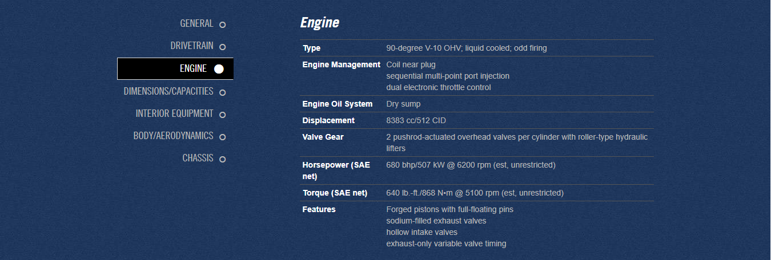Show the CHASSIS specs text tab
This screenshot has height=260, width=771.
point(198,159)
